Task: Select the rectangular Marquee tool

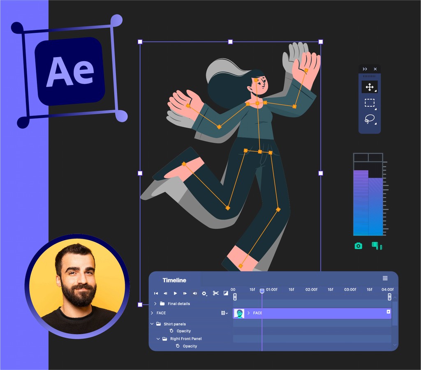Action: tap(370, 103)
